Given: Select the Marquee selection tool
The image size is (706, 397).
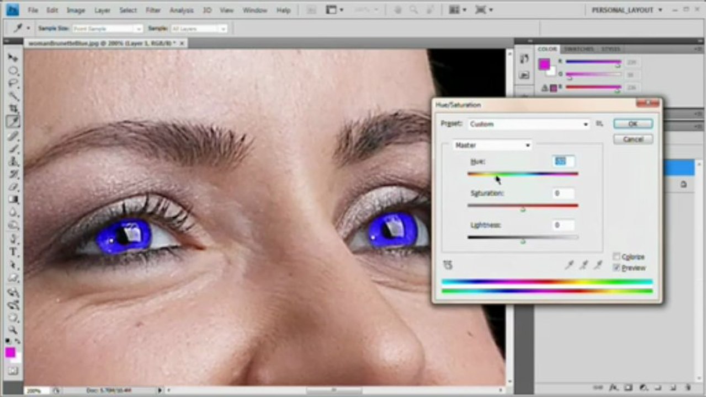Looking at the screenshot, I should pyautogui.click(x=13, y=71).
